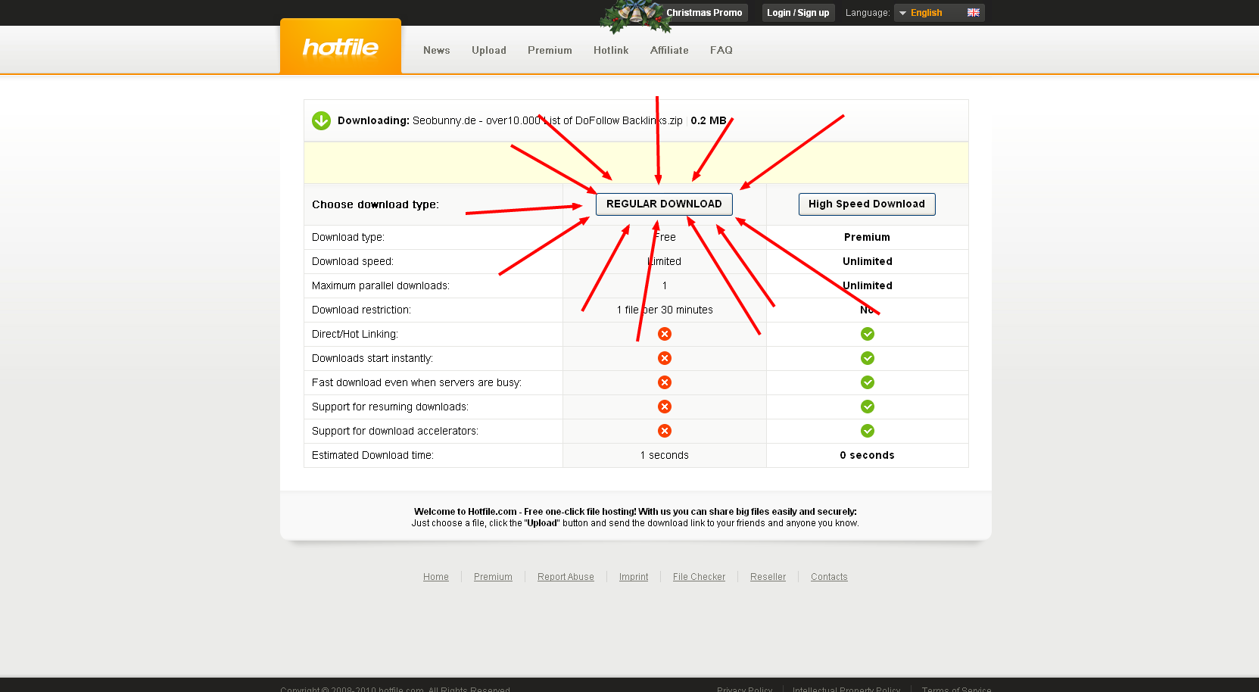Click green check in Fast download row
Viewport: 1259px width, 692px height.
click(868, 382)
